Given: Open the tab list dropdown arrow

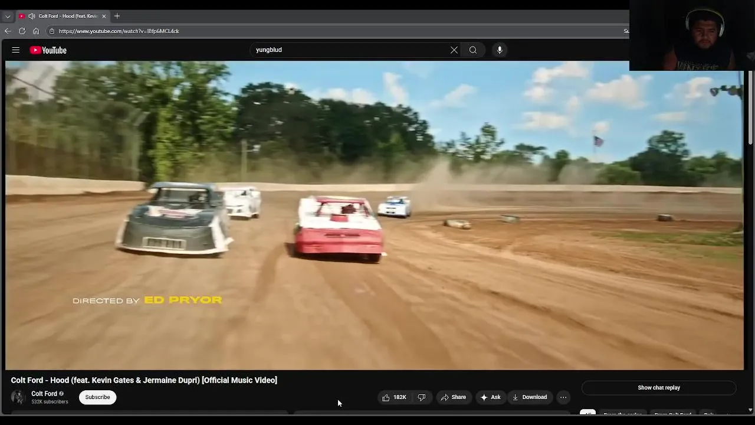Looking at the screenshot, I should pos(8,16).
